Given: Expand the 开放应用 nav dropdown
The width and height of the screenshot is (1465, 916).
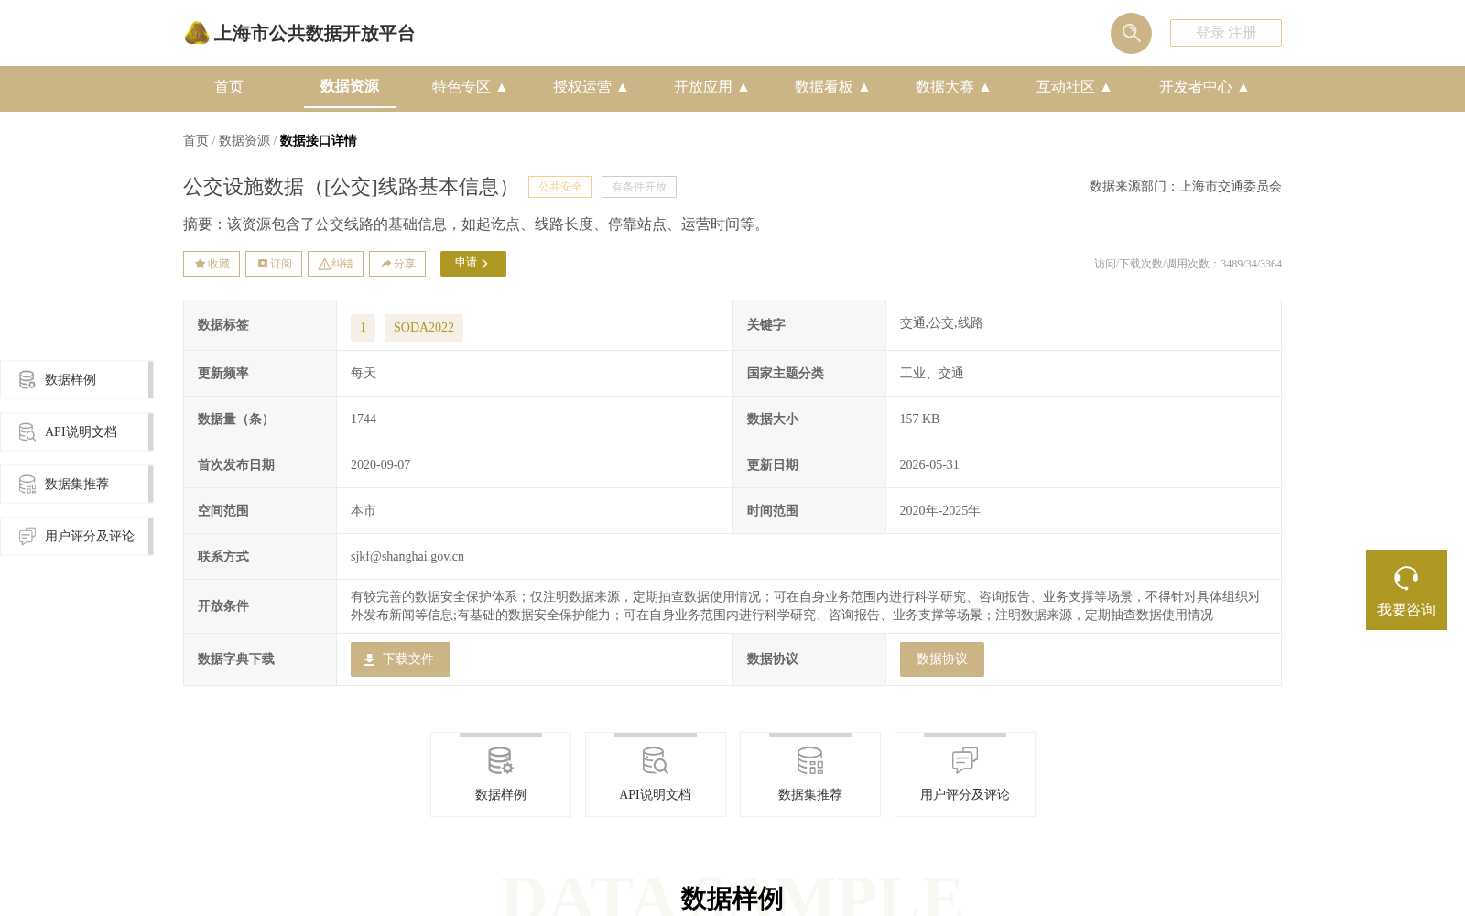Looking at the screenshot, I should point(711,87).
